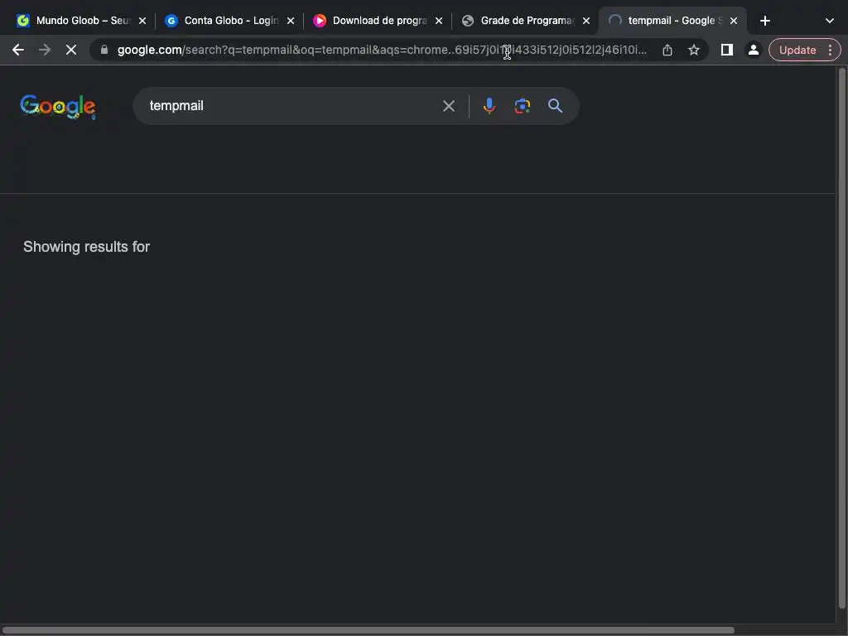Image resolution: width=848 pixels, height=636 pixels.
Task: Submit search with magnifier icon
Action: point(555,106)
